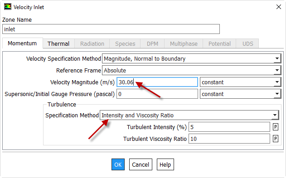Open the Velocity Specification Method dropdown

pos(192,59)
